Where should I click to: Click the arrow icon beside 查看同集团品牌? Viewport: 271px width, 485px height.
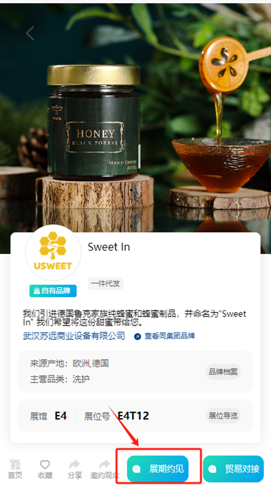(138, 336)
